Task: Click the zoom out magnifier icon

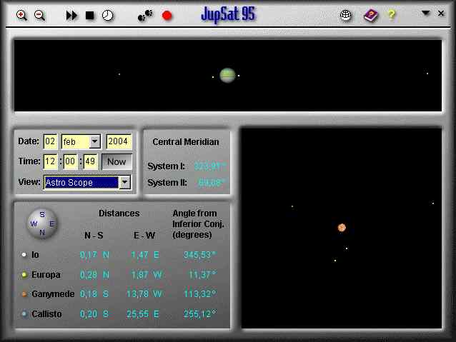Action: (39, 15)
